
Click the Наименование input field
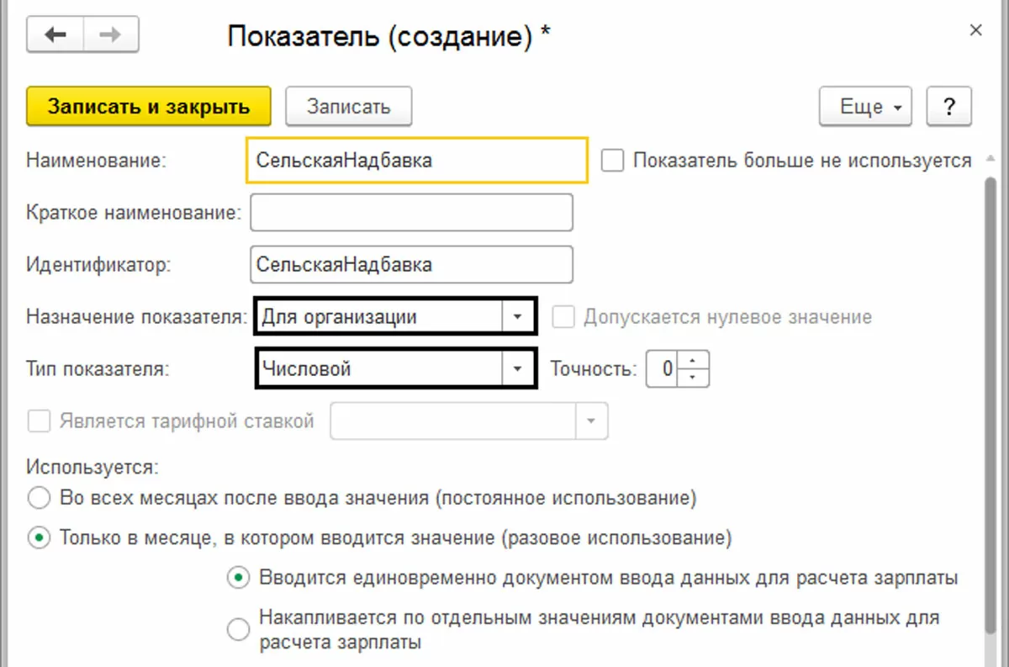coord(416,160)
